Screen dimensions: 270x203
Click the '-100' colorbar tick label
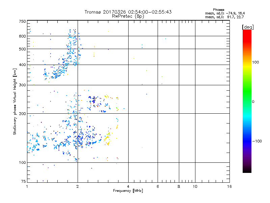(x=257, y=141)
